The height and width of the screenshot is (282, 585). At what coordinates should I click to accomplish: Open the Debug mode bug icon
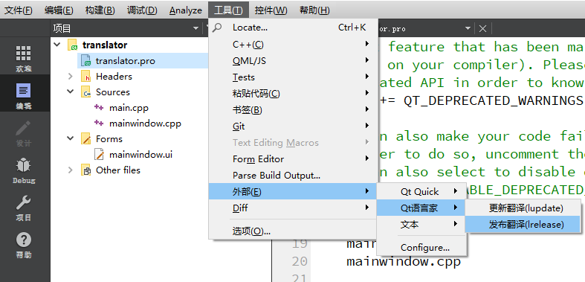[24, 165]
